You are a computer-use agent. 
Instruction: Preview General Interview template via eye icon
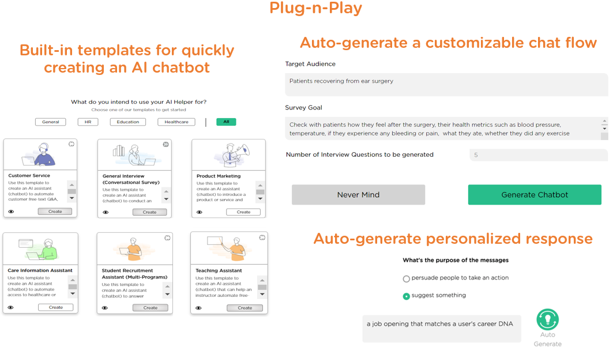[x=106, y=212]
